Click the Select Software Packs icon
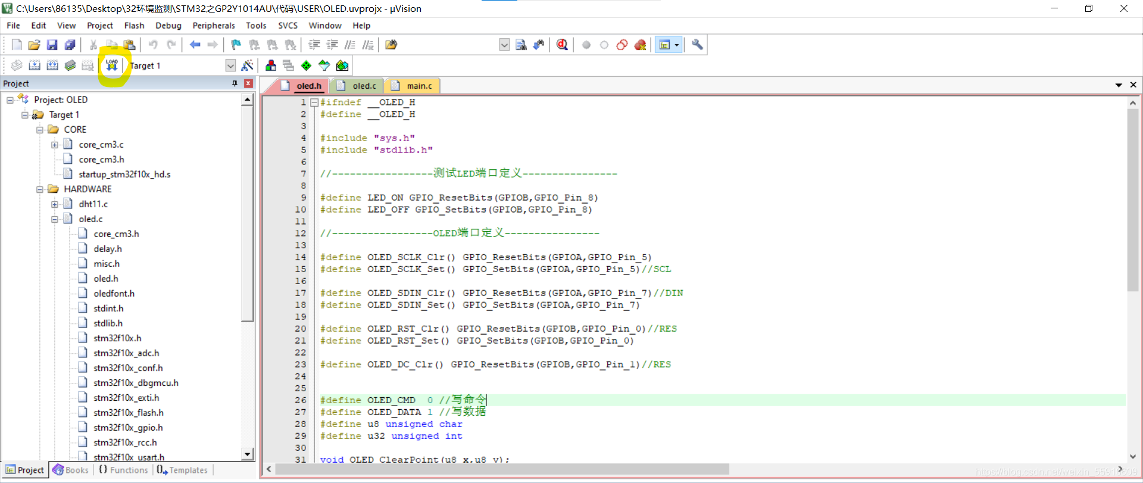Viewport: 1143px width, 483px height. [324, 66]
